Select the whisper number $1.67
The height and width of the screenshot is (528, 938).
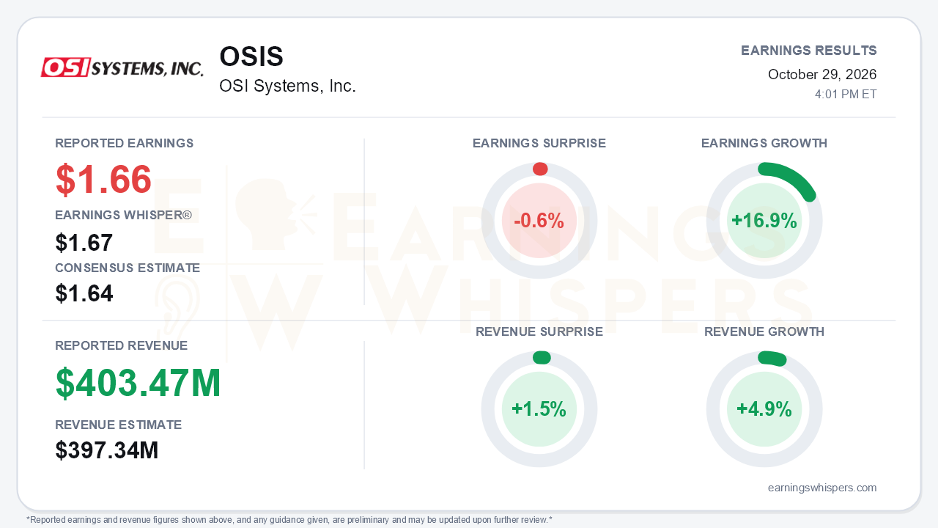click(84, 242)
